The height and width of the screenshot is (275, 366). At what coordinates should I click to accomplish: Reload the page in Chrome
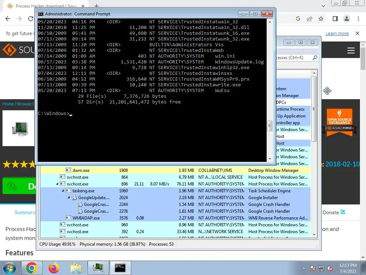[31, 19]
